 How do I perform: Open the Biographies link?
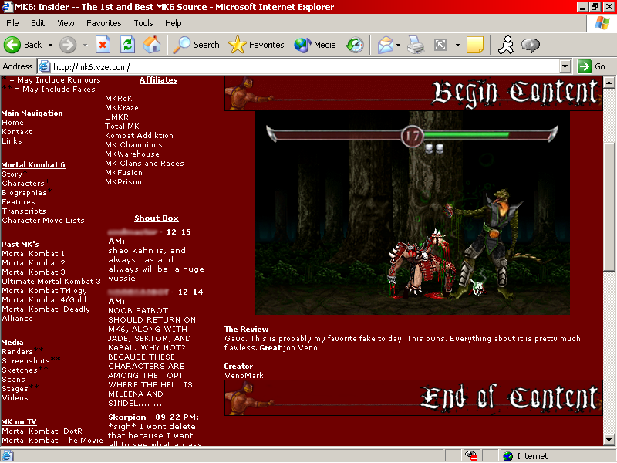[x=24, y=192]
